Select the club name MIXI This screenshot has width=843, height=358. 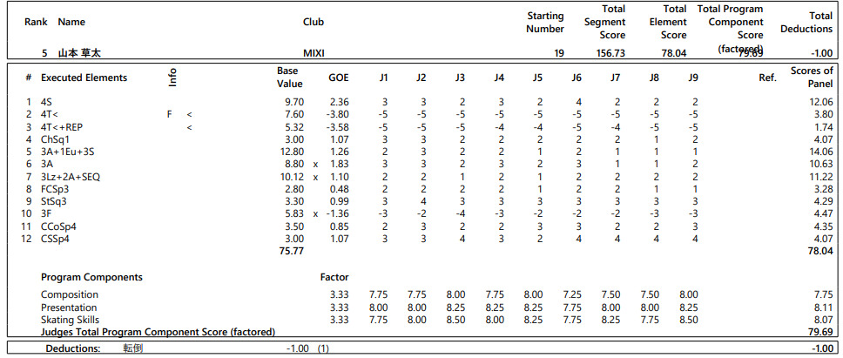click(x=314, y=53)
